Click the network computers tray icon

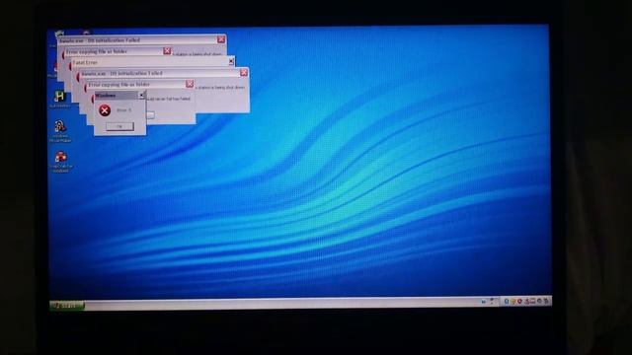[533, 302]
